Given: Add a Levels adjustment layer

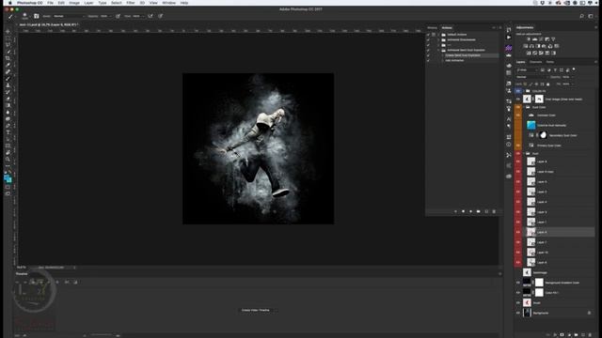Looking at the screenshot, I should point(534,39).
